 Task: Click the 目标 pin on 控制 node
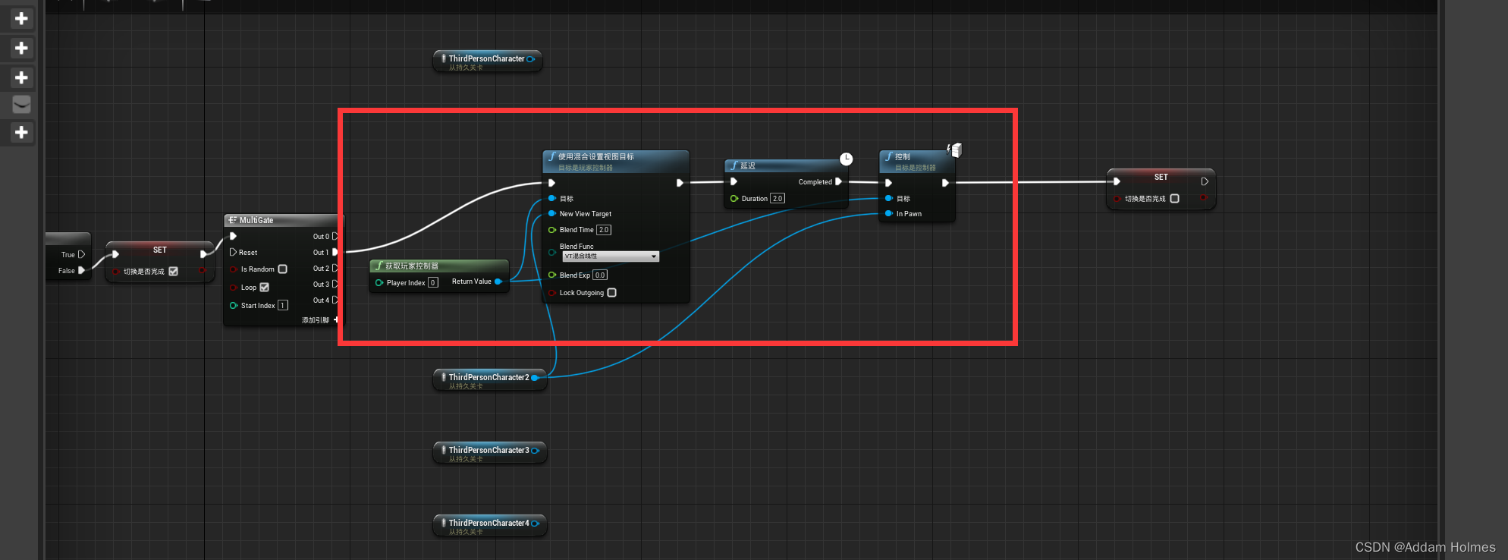coord(889,198)
